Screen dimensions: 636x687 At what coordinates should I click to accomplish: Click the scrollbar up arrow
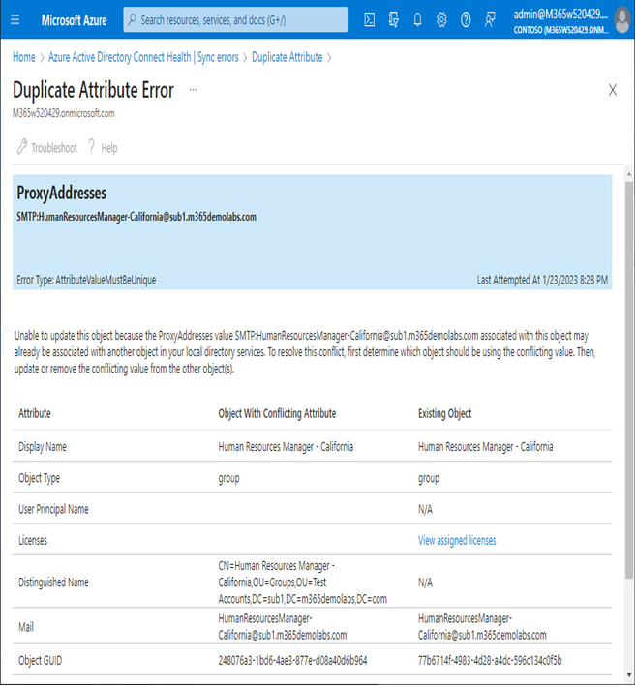tap(629, 174)
